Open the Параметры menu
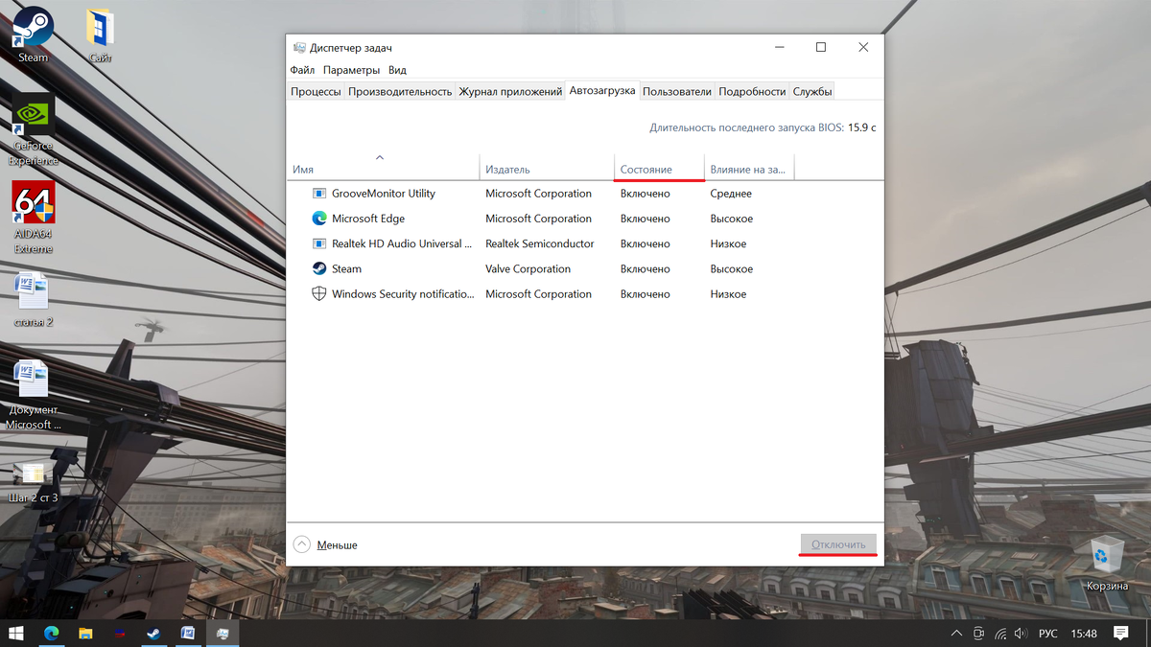The width and height of the screenshot is (1151, 647). point(351,70)
